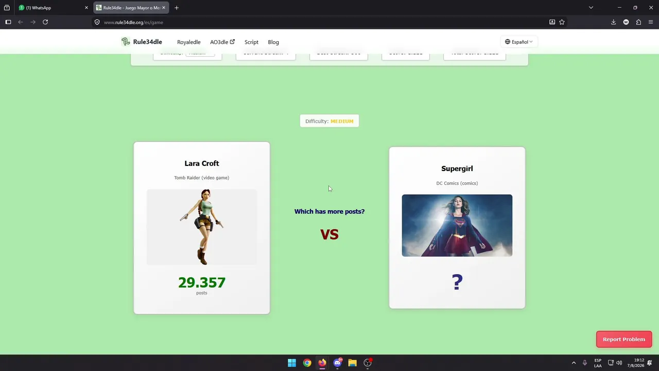
Task: Click the 29.357 posts count
Action: [202, 282]
